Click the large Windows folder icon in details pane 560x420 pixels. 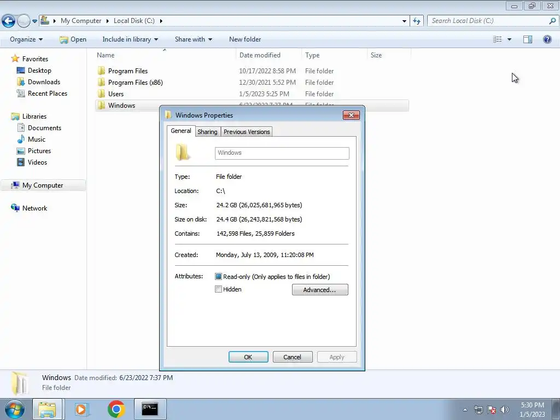(x=19, y=383)
